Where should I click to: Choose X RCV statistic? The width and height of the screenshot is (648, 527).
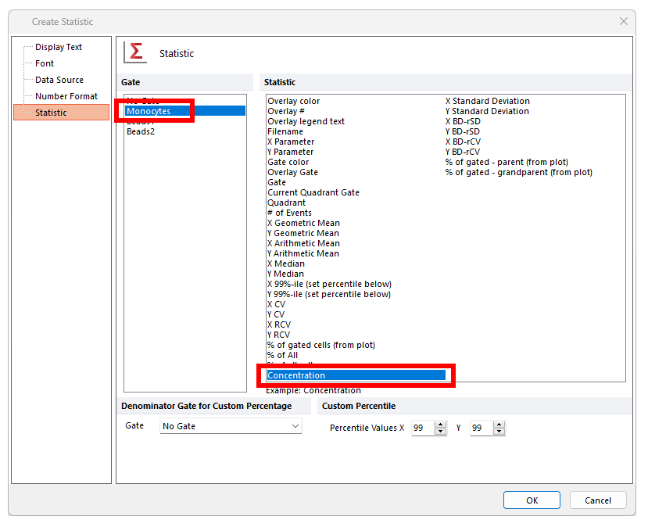pyautogui.click(x=279, y=324)
